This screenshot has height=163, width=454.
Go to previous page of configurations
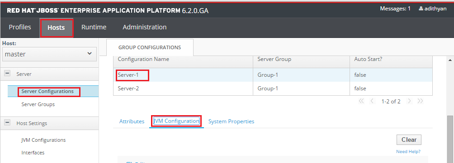pyautogui.click(x=372, y=101)
